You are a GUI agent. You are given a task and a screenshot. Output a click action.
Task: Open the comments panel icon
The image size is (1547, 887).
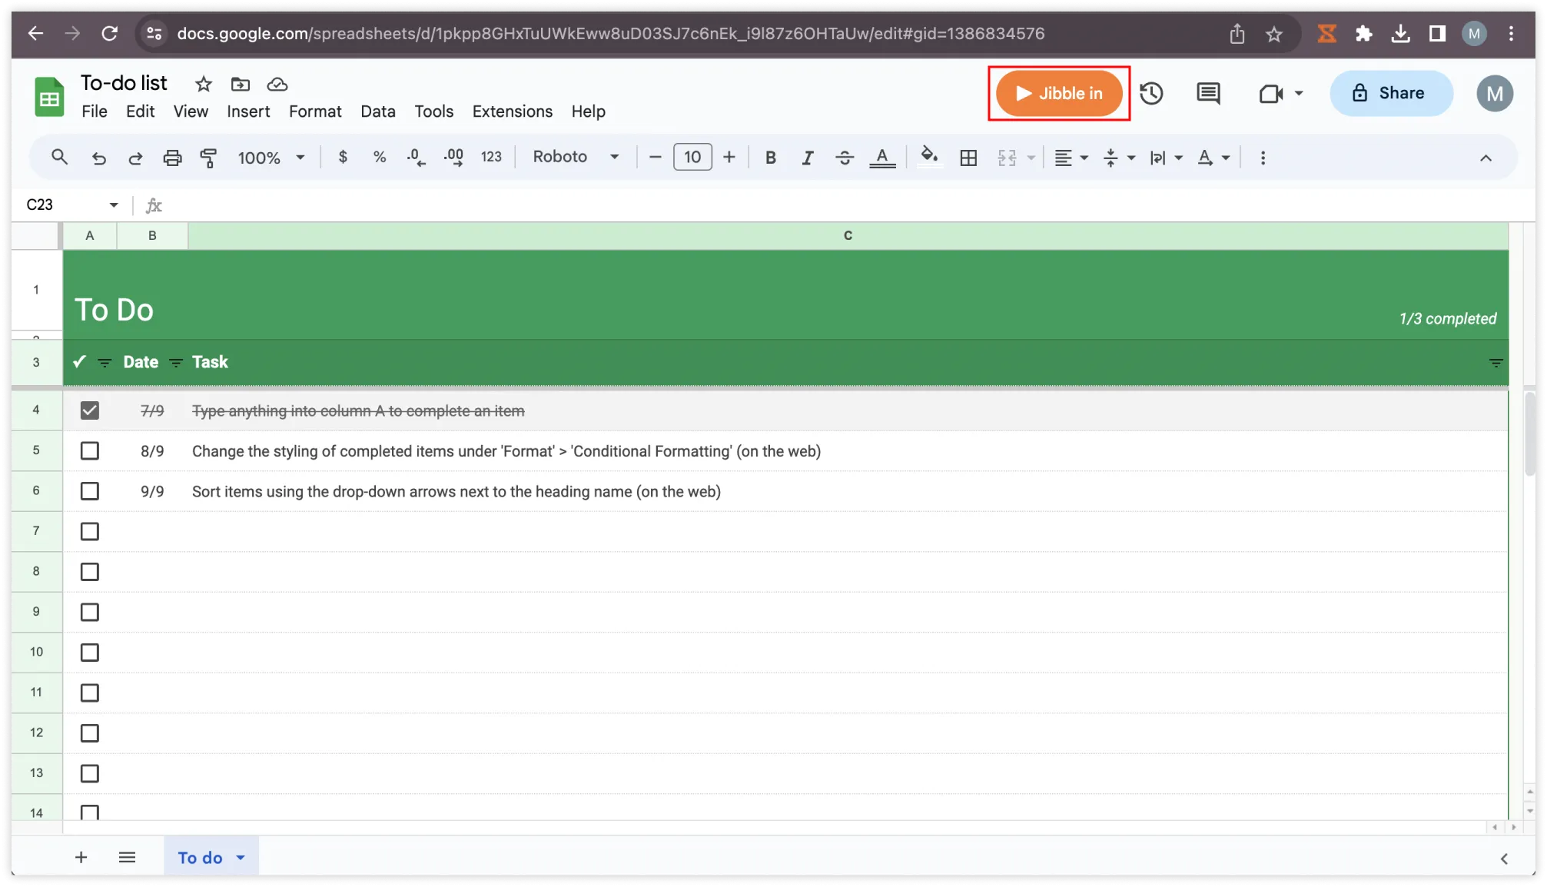tap(1207, 93)
